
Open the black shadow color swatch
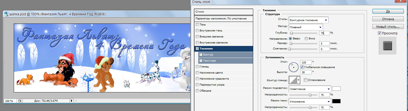[337, 101]
